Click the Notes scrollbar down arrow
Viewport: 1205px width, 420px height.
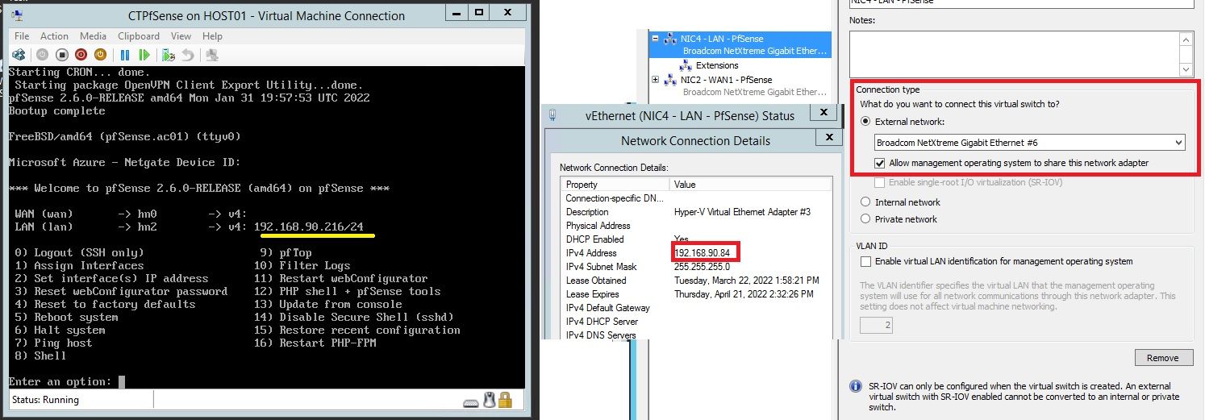(x=1186, y=70)
